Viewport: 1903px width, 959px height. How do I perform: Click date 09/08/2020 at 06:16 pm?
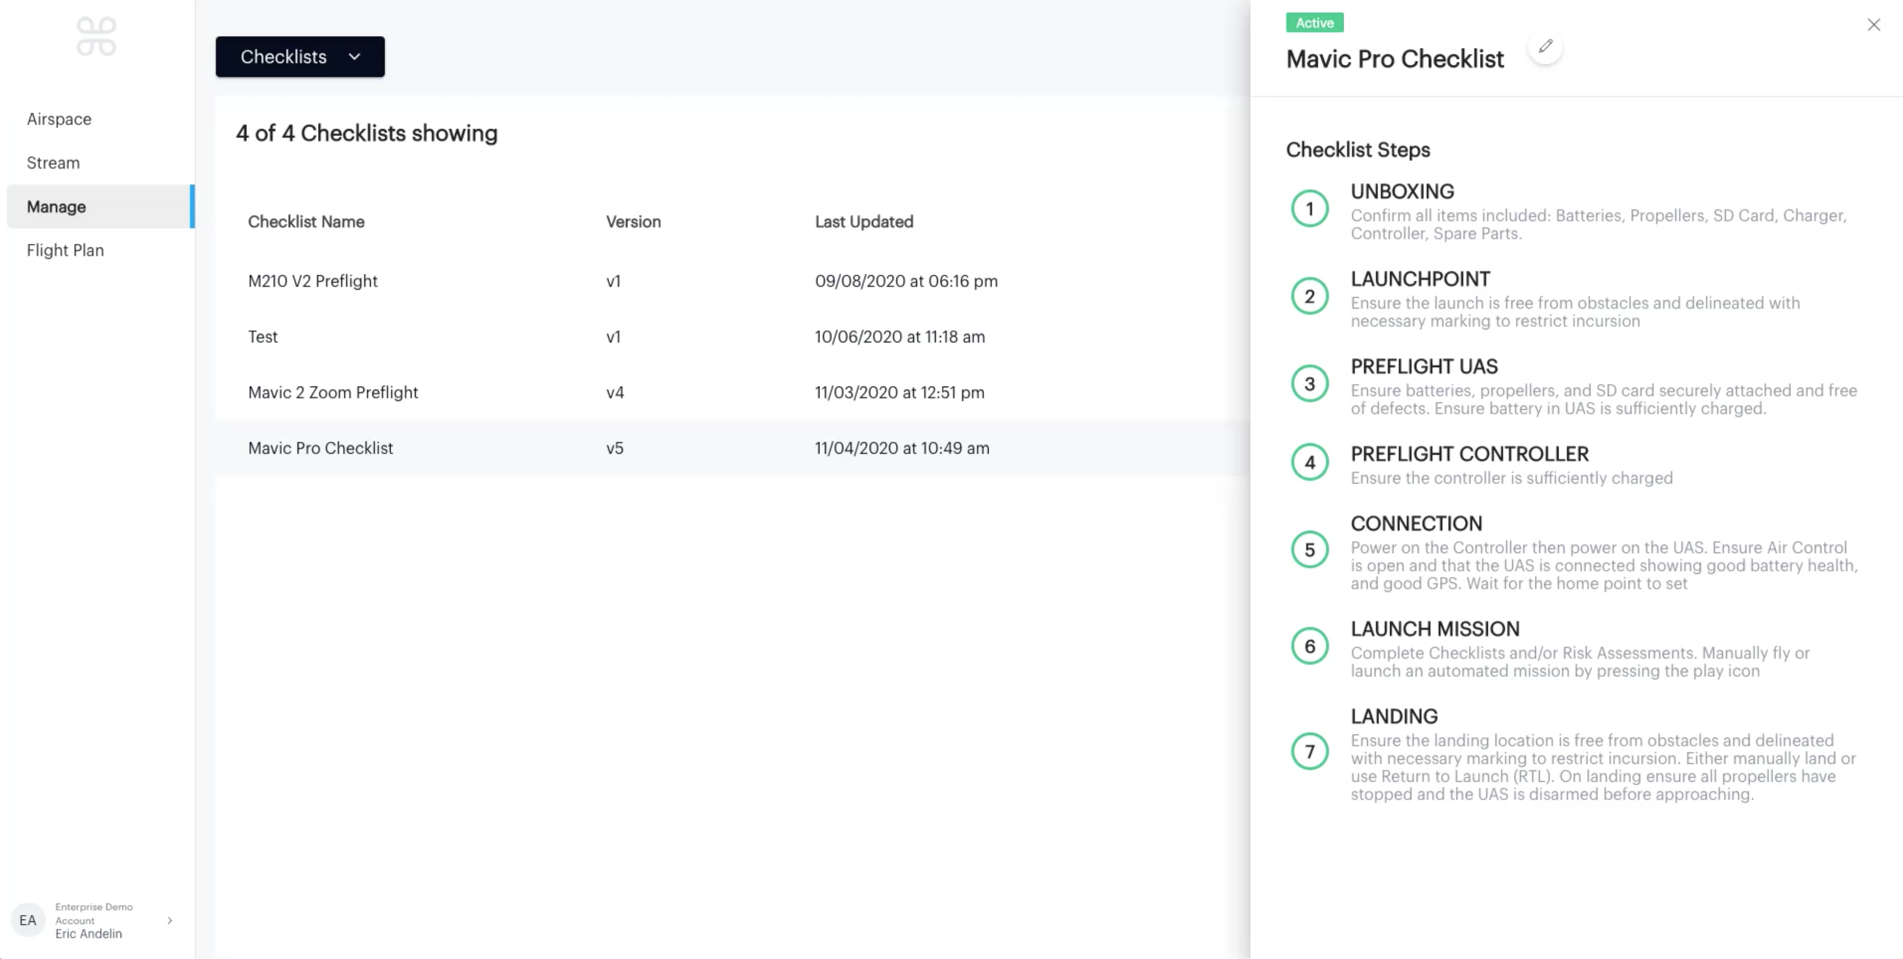(906, 281)
